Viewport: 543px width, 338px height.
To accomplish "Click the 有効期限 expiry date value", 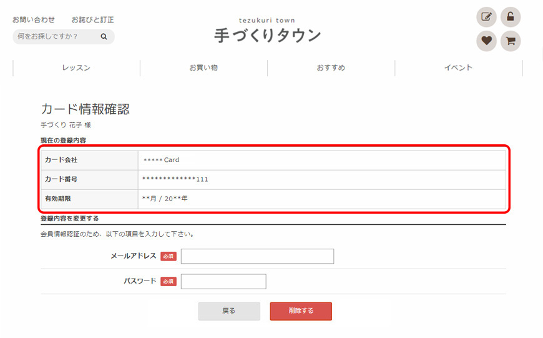I will coord(165,199).
